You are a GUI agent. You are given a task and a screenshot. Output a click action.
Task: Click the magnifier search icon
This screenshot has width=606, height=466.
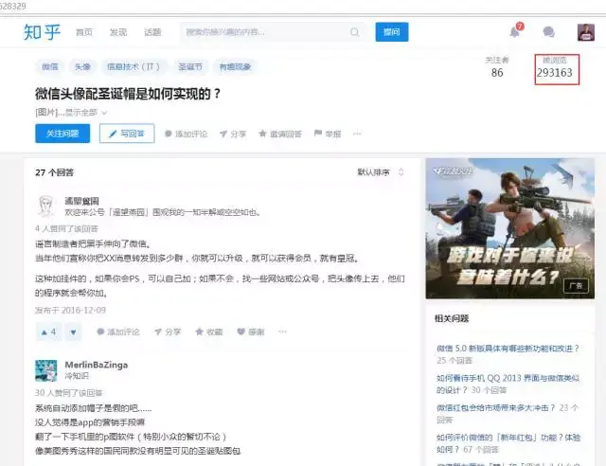(354, 32)
